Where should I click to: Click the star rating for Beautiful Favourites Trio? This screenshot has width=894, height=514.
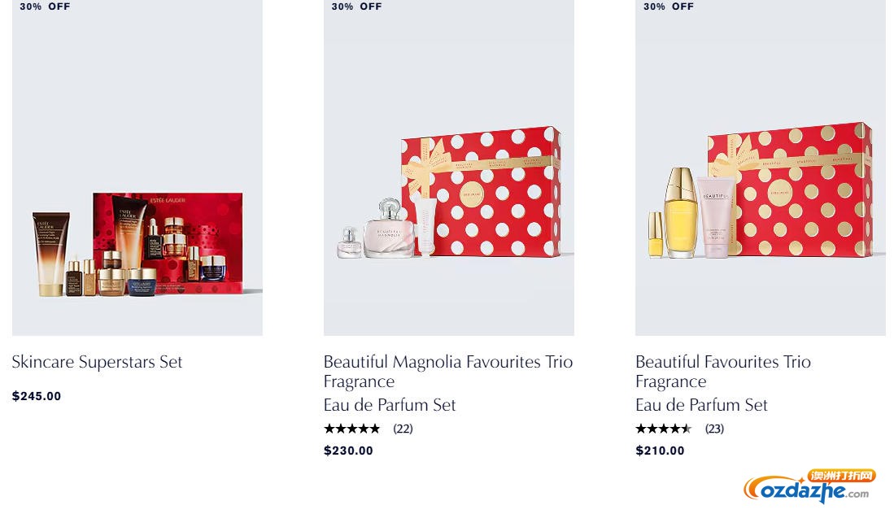coord(664,429)
